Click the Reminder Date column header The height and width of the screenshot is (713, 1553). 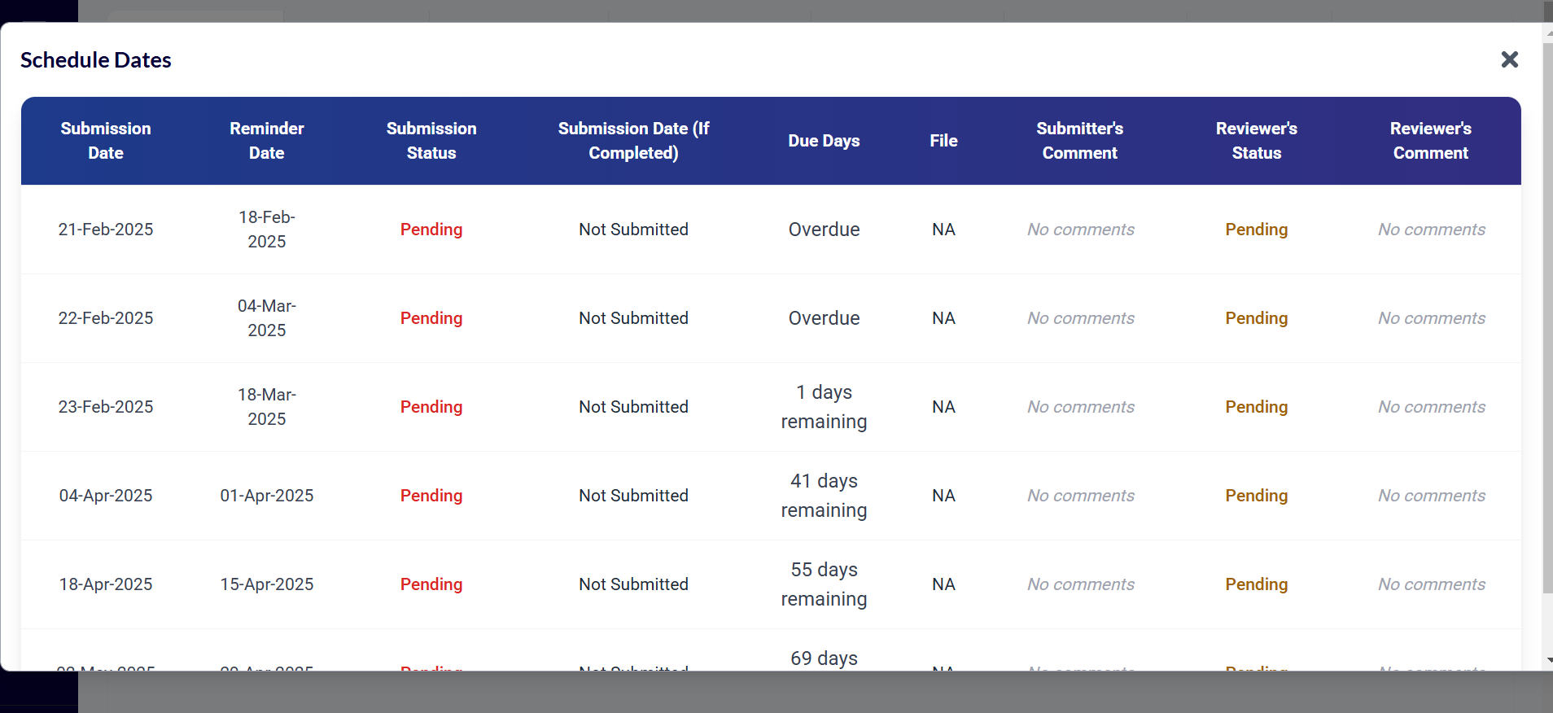(267, 141)
